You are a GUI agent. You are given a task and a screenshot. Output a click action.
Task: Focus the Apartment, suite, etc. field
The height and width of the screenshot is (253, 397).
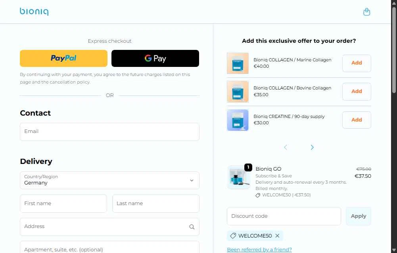pos(109,248)
